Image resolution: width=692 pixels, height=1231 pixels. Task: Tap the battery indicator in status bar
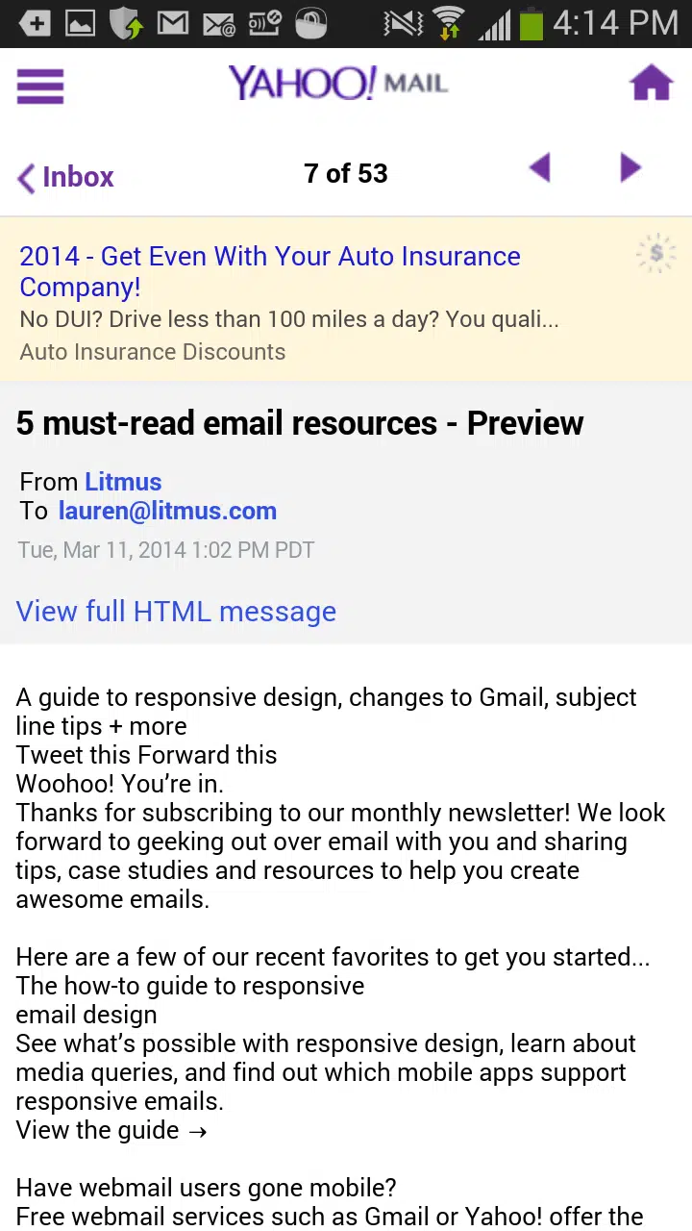tap(531, 23)
